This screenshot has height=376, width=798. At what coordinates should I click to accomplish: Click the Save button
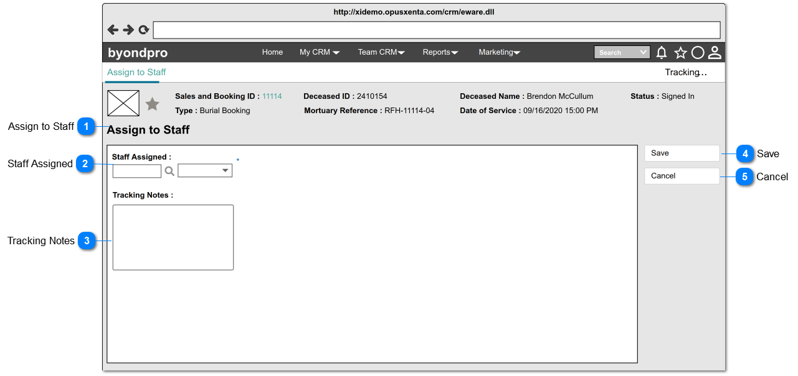pos(682,153)
